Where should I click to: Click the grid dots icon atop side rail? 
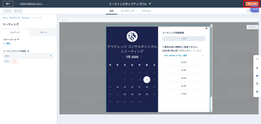coord(257,59)
